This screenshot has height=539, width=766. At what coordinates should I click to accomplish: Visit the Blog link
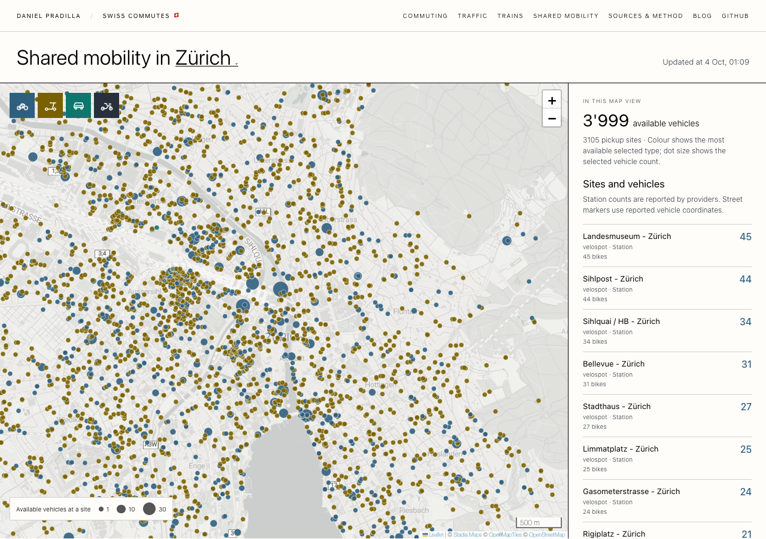click(703, 16)
